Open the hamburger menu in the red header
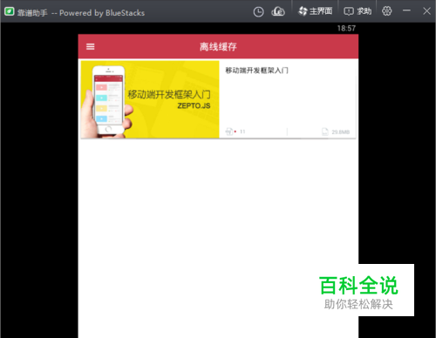Image resolution: width=436 pixels, height=338 pixels. pyautogui.click(x=91, y=47)
